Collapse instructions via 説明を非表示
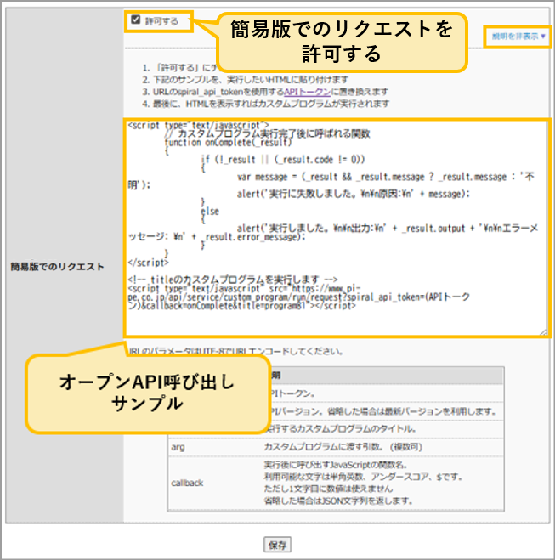555x560 pixels. pos(517,37)
